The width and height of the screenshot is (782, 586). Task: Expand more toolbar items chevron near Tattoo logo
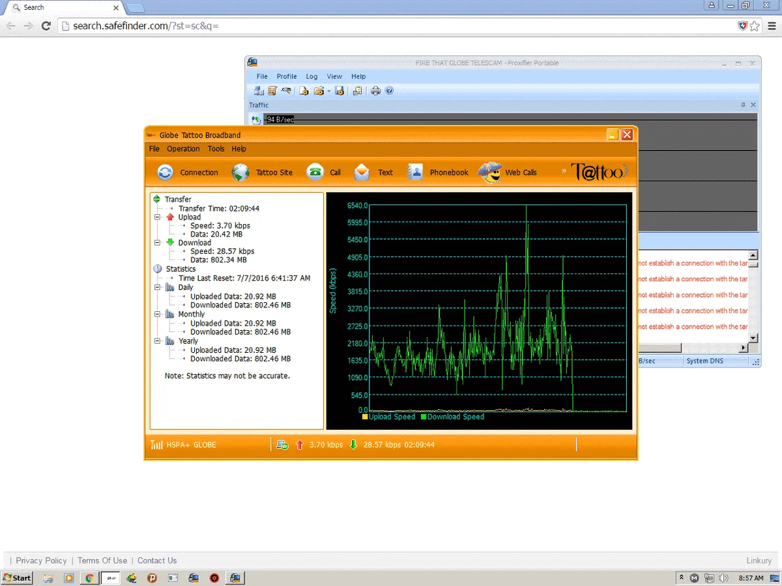click(564, 172)
